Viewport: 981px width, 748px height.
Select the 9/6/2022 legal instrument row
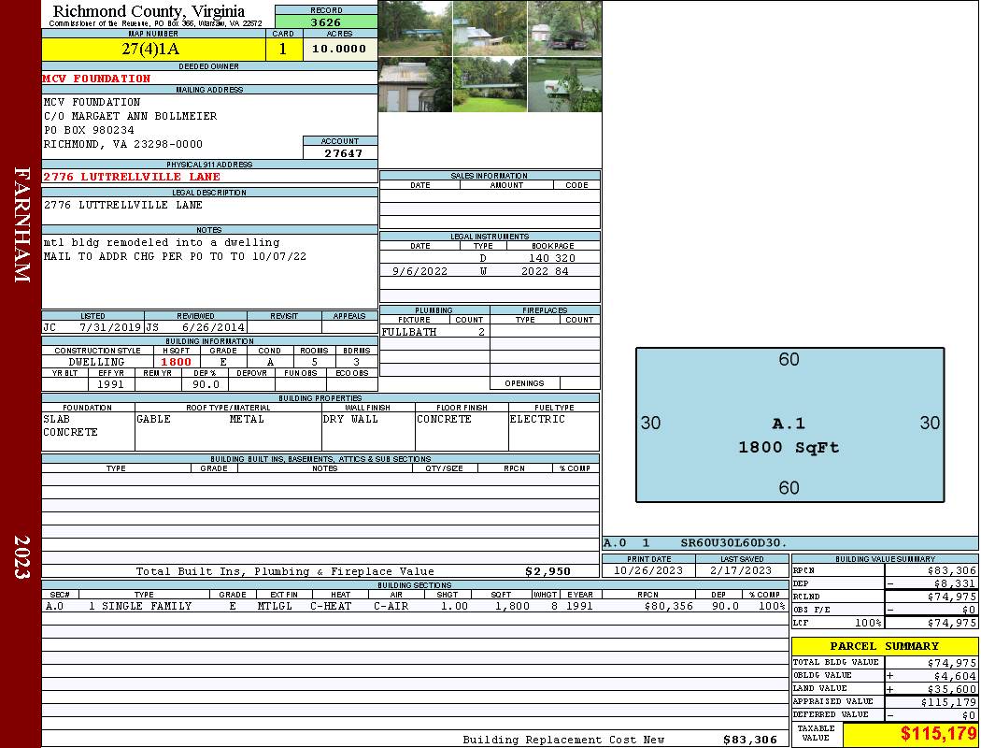(x=489, y=271)
